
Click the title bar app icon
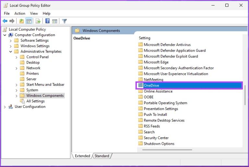pos(6,5)
